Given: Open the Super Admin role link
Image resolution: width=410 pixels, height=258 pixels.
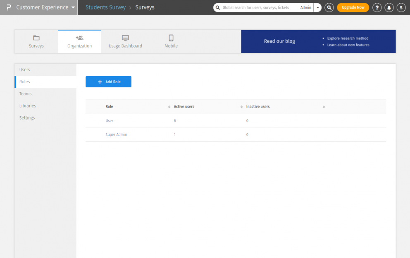Looking at the screenshot, I should (116, 134).
